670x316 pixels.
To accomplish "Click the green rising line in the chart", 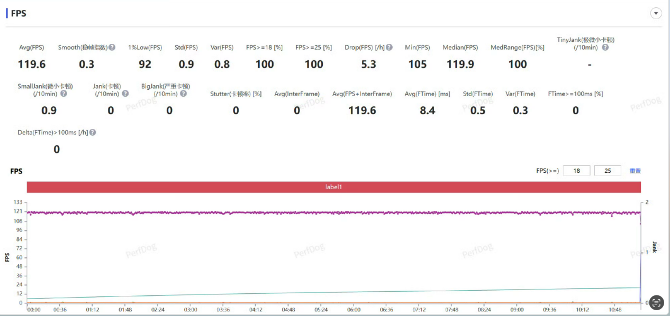I will tap(333, 293).
